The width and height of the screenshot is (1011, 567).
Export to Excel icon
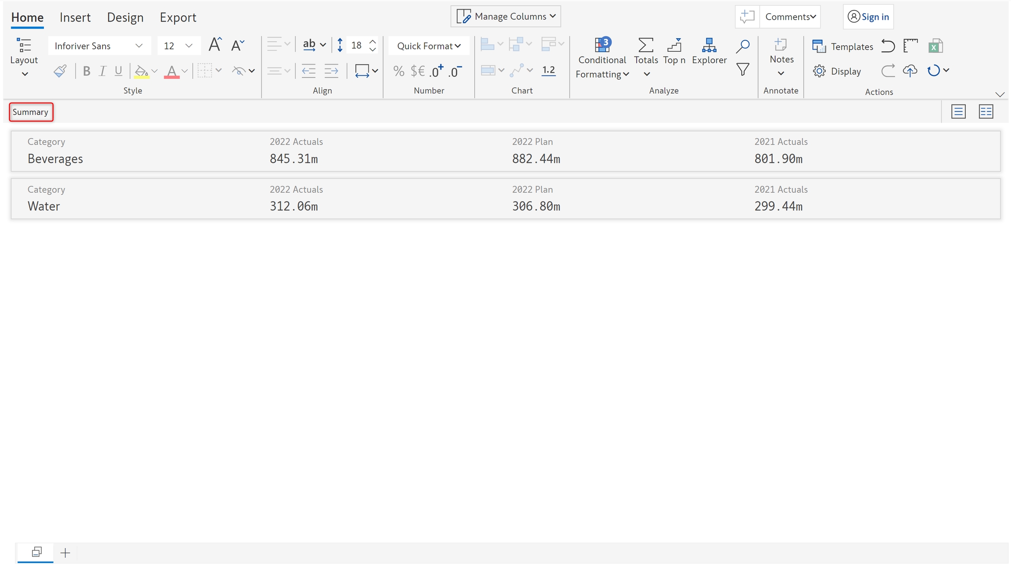(x=935, y=46)
